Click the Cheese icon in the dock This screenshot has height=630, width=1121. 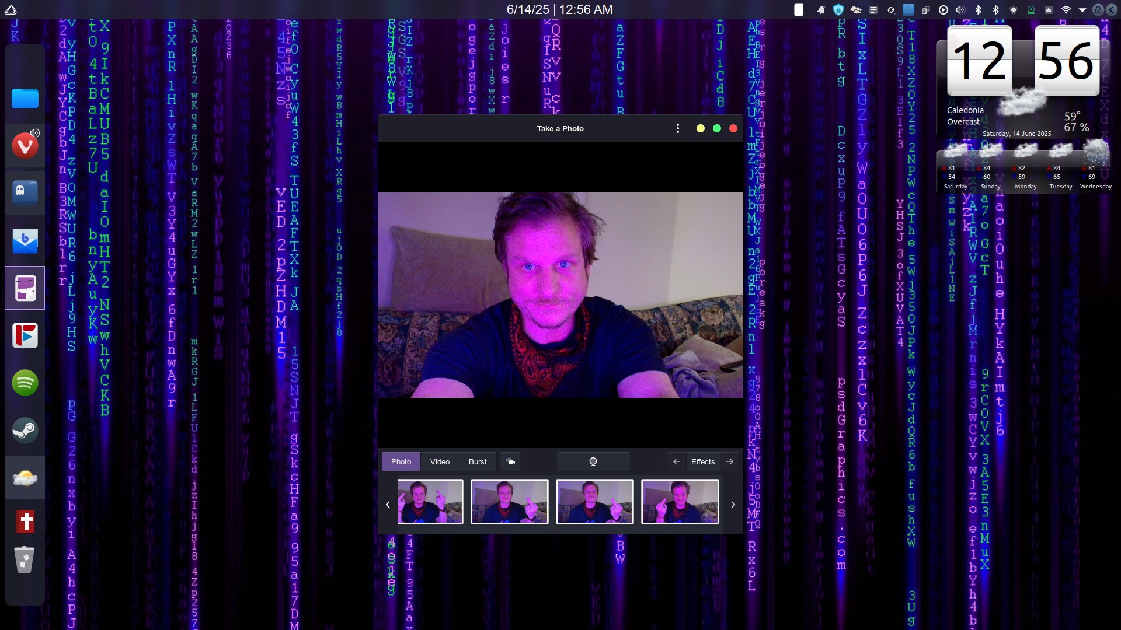click(x=25, y=288)
